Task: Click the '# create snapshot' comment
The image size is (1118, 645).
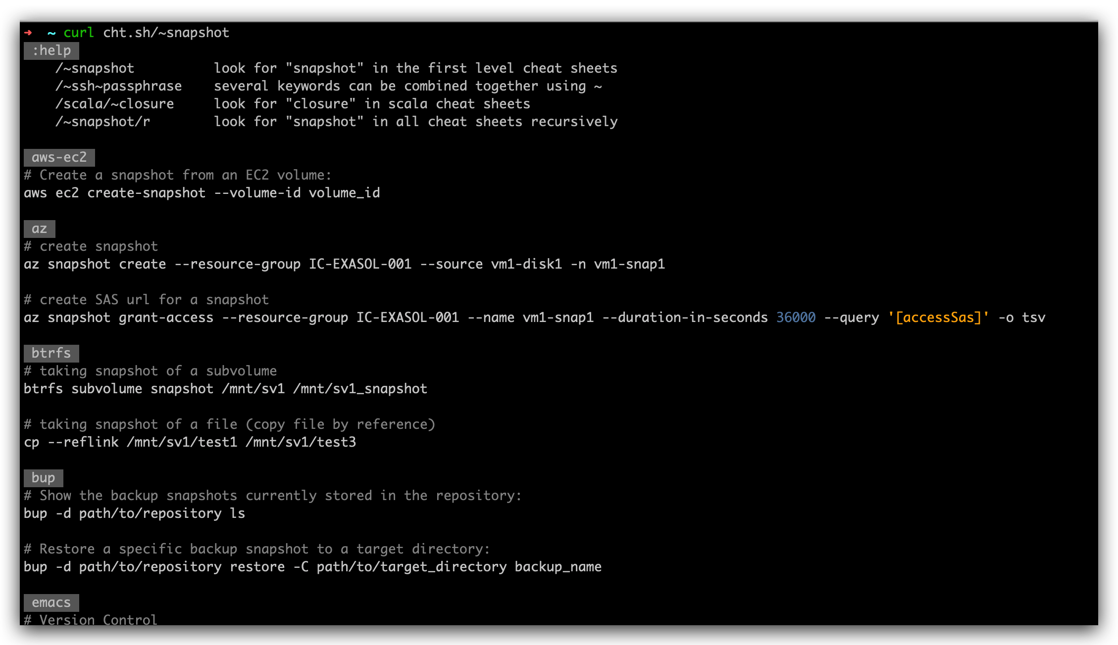Action: tap(91, 246)
